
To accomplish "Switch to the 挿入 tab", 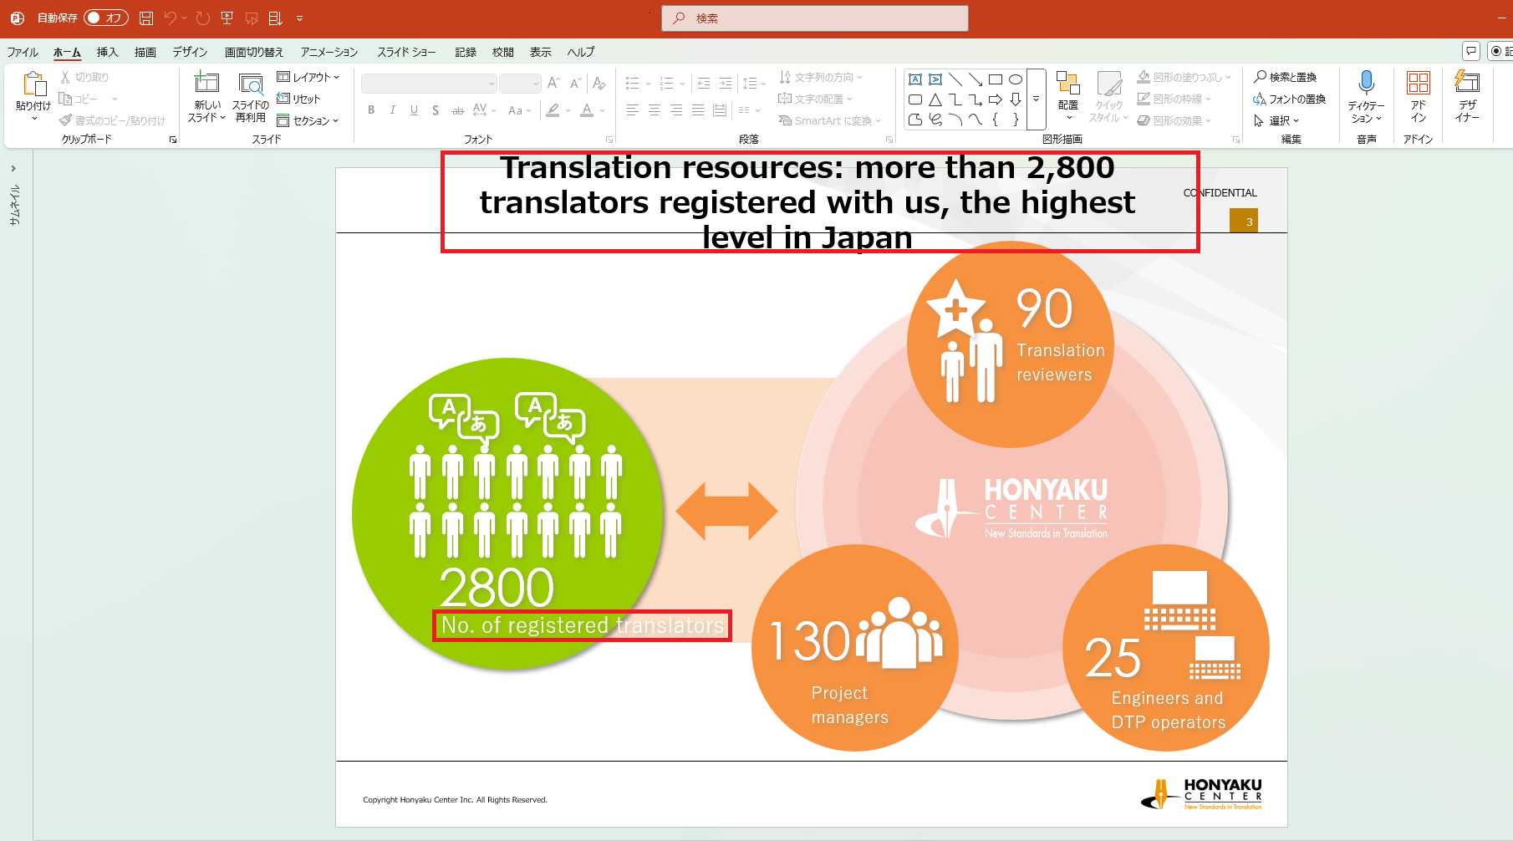I will 107,52.
